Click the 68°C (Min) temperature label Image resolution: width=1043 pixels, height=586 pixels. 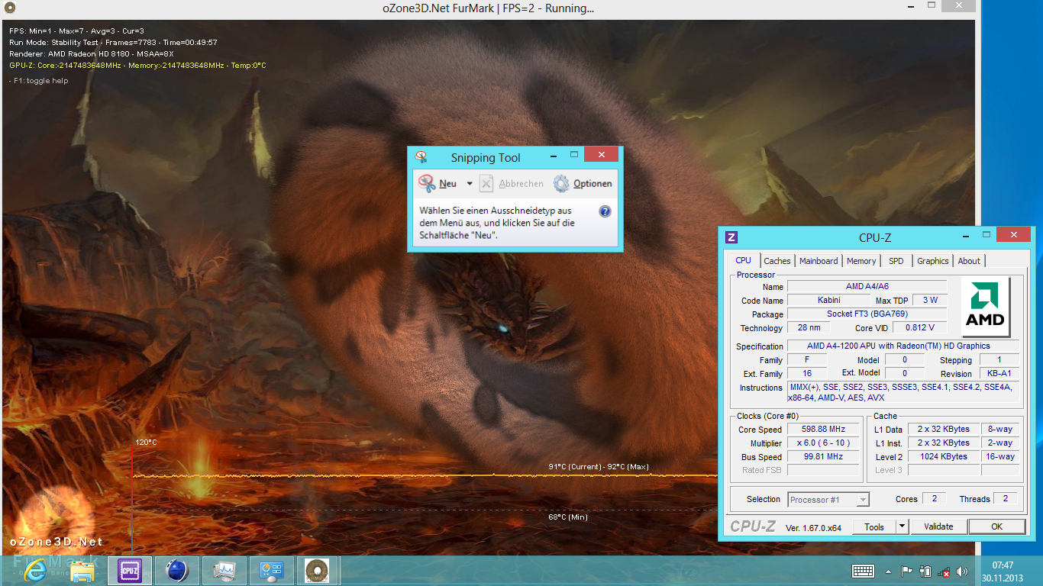coord(568,517)
